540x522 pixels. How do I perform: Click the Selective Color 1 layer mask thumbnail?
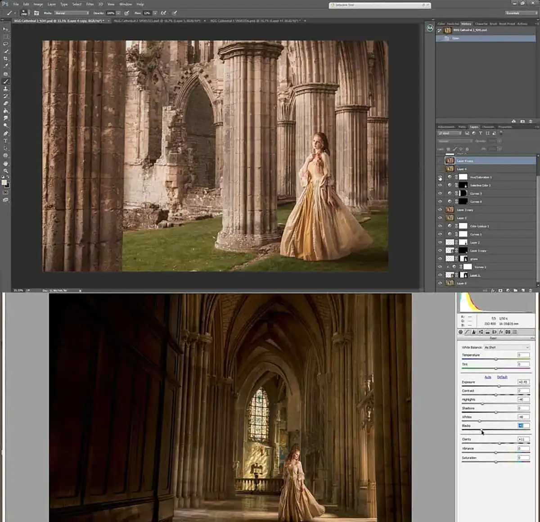point(463,185)
